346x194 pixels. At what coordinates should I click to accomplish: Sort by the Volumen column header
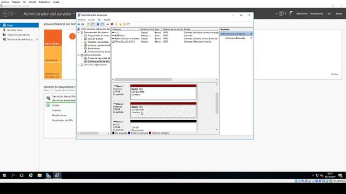125,29
